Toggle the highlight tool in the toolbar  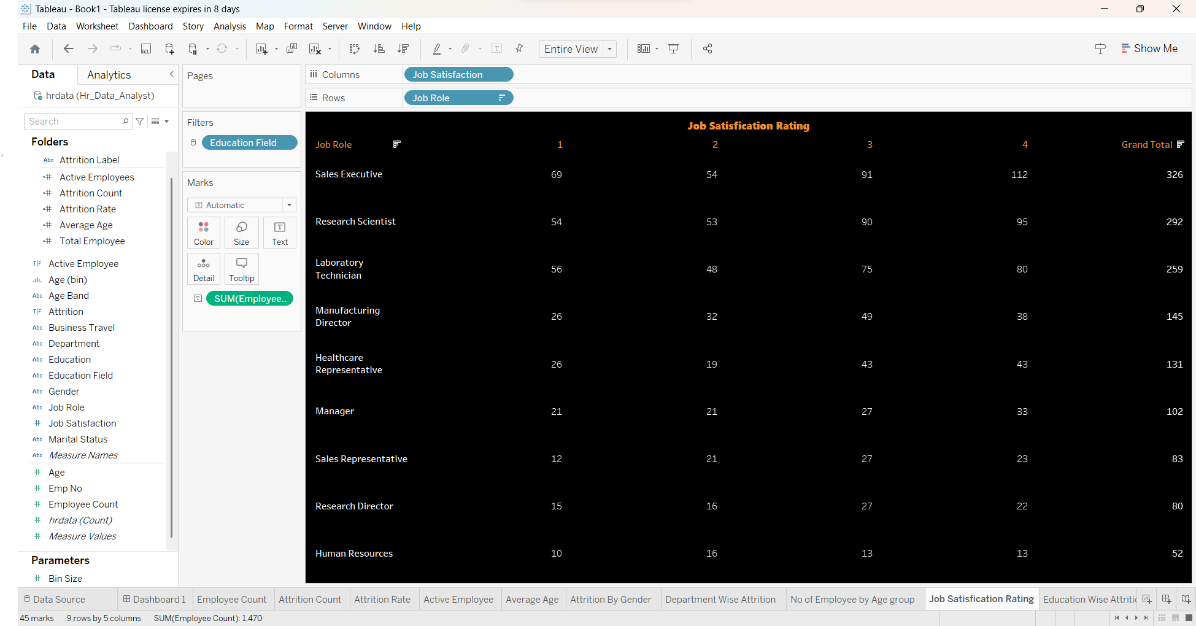tap(438, 48)
